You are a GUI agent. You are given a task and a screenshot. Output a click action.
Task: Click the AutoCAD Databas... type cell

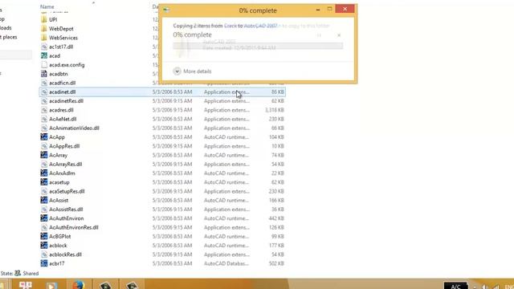pyautogui.click(x=226, y=263)
